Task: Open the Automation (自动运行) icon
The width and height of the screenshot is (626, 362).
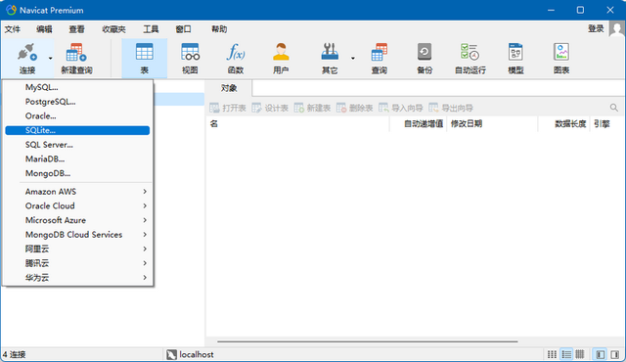Action: tap(469, 59)
